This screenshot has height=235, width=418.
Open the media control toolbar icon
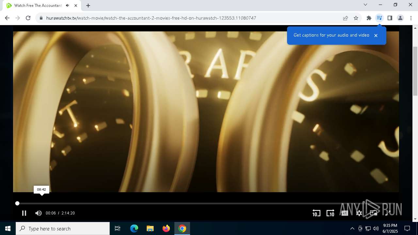pos(379,18)
